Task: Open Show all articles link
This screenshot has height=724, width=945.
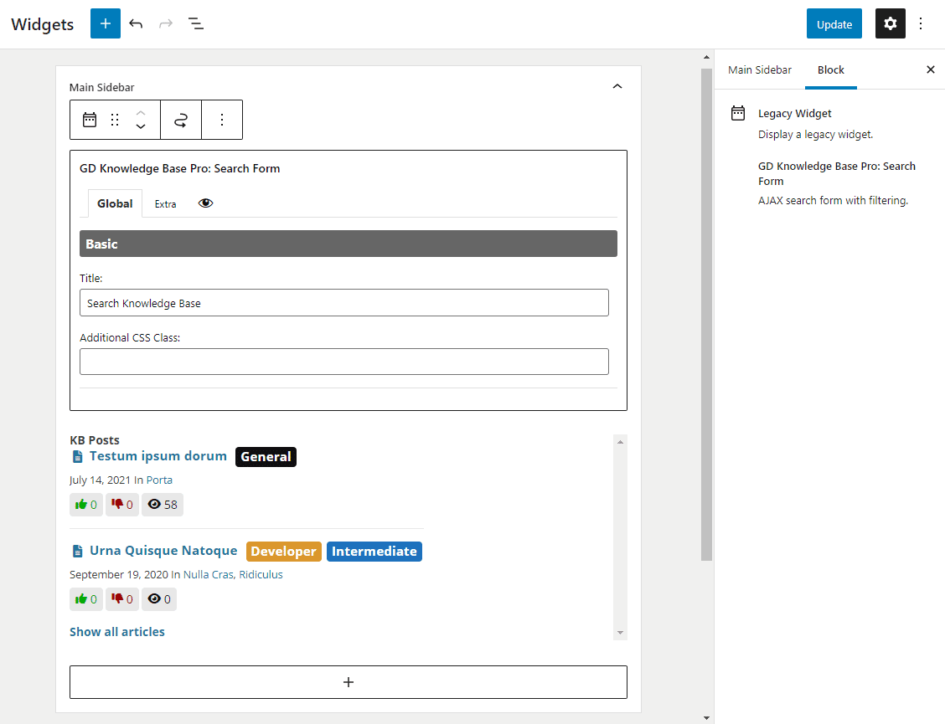Action: click(117, 632)
